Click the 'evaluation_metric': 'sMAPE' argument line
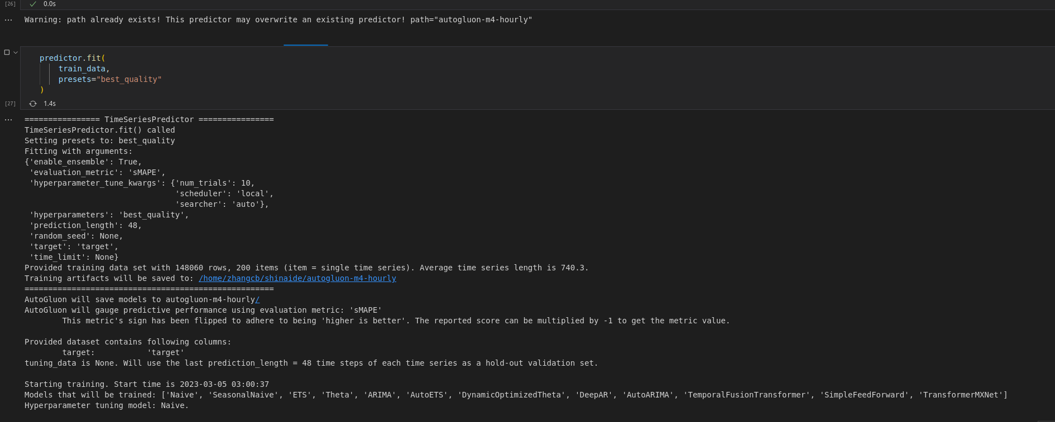Viewport: 1055px width, 422px height. click(98, 172)
